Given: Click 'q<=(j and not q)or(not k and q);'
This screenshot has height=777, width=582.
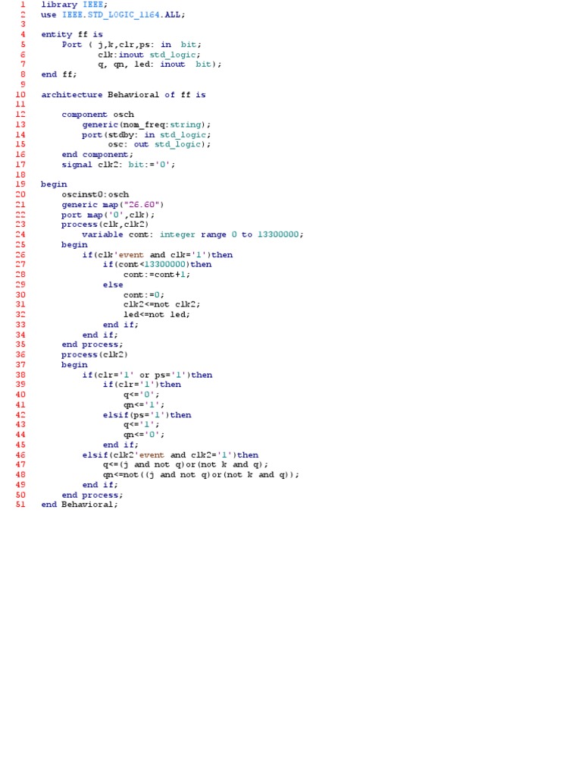Looking at the screenshot, I should click(186, 465).
